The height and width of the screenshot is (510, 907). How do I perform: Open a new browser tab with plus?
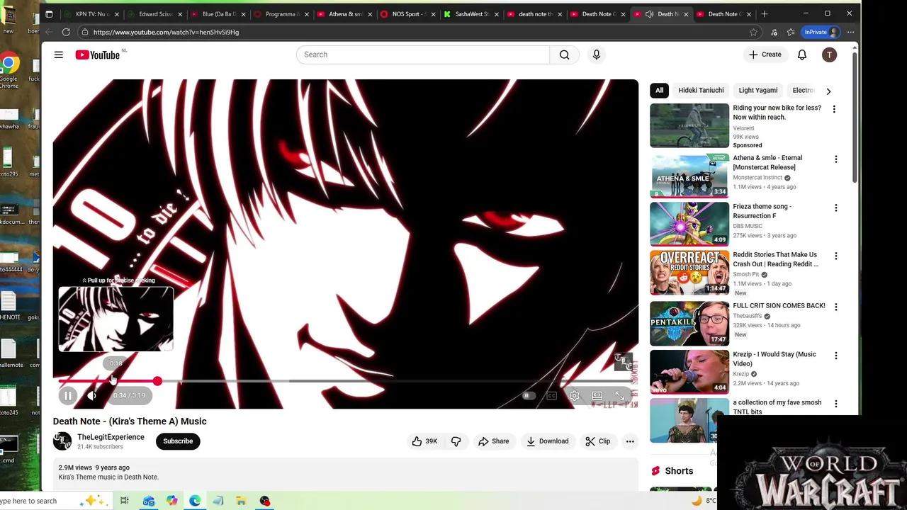pos(764,14)
